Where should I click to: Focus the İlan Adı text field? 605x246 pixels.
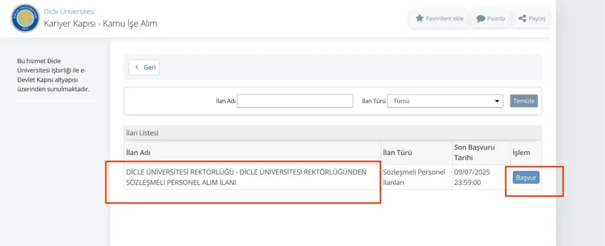click(295, 101)
